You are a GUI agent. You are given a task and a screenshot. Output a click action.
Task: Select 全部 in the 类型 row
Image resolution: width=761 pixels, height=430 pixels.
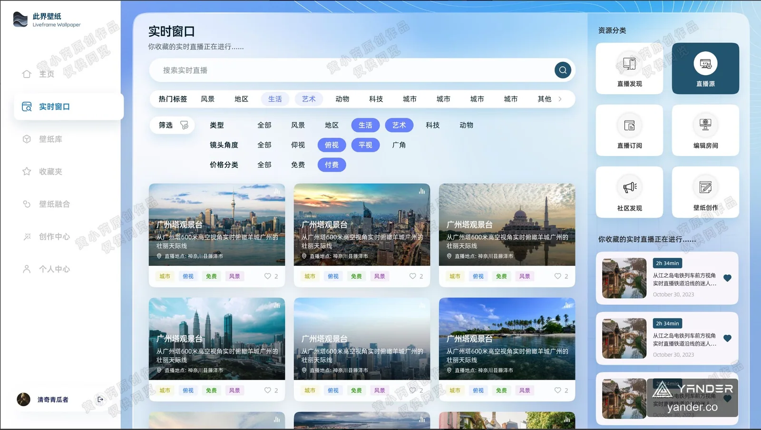(264, 125)
